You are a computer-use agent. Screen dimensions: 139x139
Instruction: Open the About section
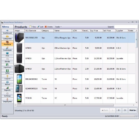[8, 83]
